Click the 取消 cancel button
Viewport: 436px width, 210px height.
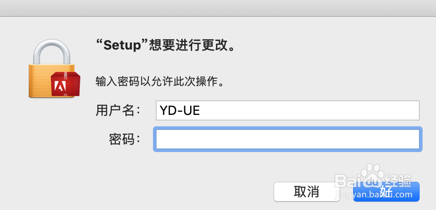[x=306, y=191]
